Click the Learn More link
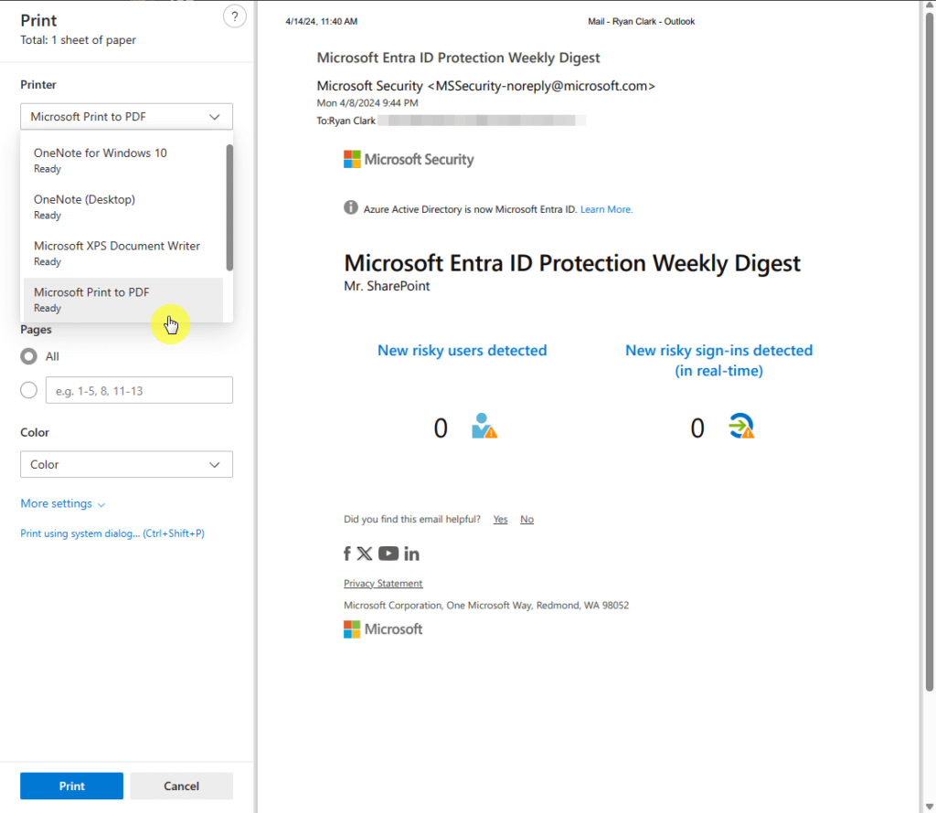Viewport: 936px width, 813px height. coord(607,209)
